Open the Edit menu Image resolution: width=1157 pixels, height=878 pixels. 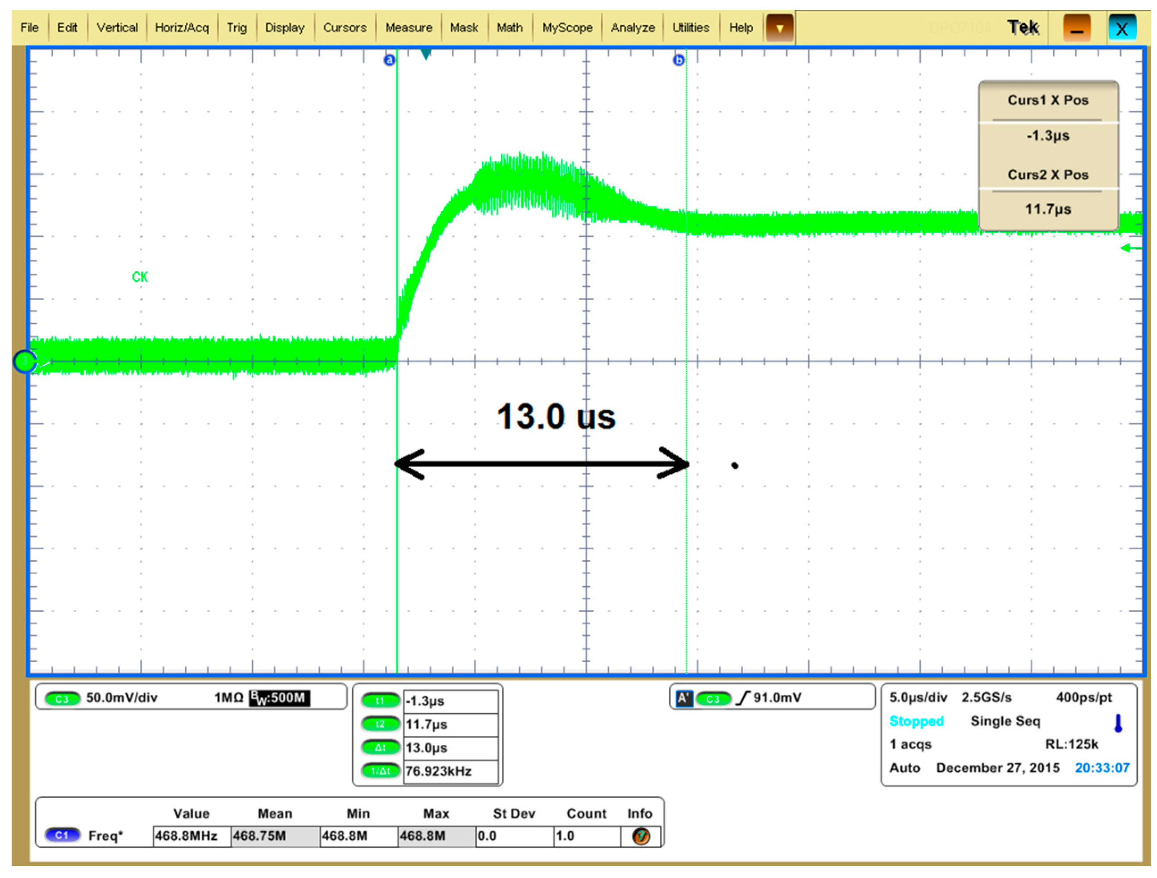coord(67,28)
